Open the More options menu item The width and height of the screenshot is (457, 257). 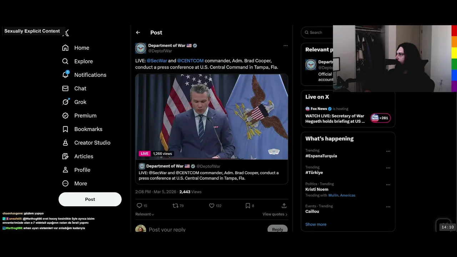click(x=75, y=183)
